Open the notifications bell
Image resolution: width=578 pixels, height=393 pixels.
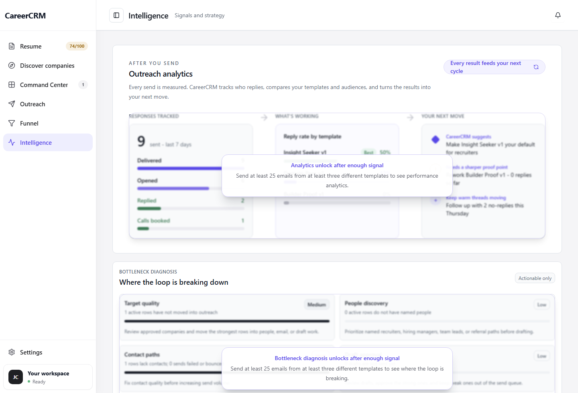point(558,15)
